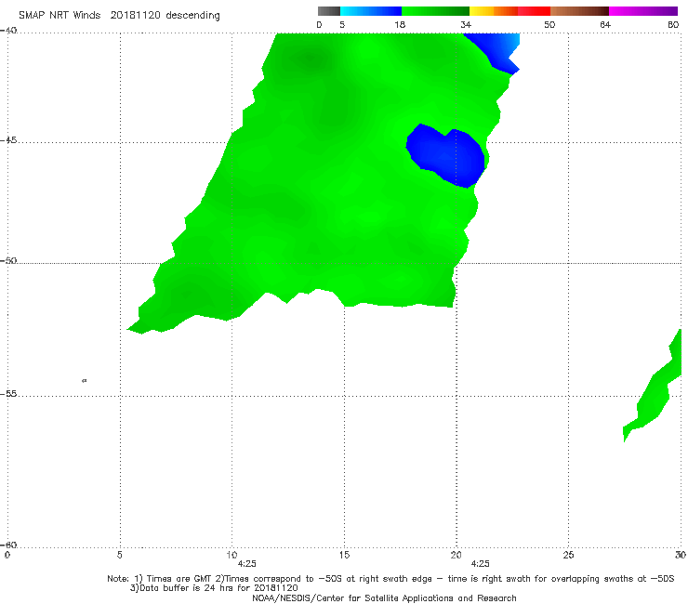The width and height of the screenshot is (688, 604).
Task: Click the color bar label "34"
Action: pos(466,25)
